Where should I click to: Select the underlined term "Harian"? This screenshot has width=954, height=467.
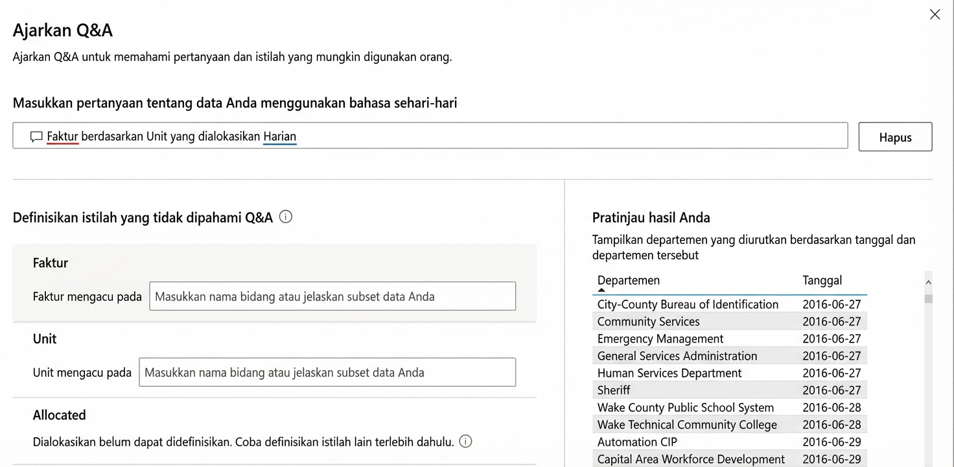(x=279, y=136)
